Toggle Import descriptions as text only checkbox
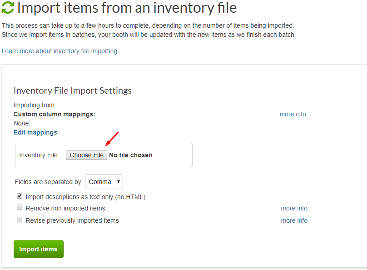This screenshot has width=367, height=270. (x=20, y=196)
